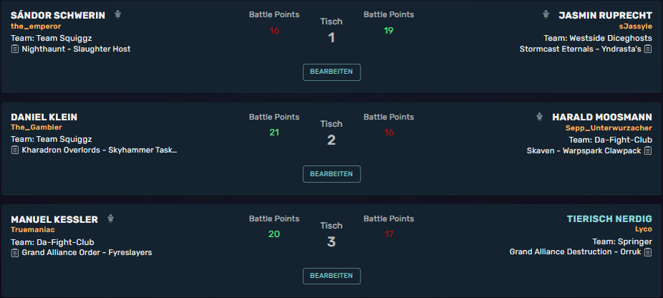Click the pawn icon beside Manuel Kessler

[x=111, y=218]
